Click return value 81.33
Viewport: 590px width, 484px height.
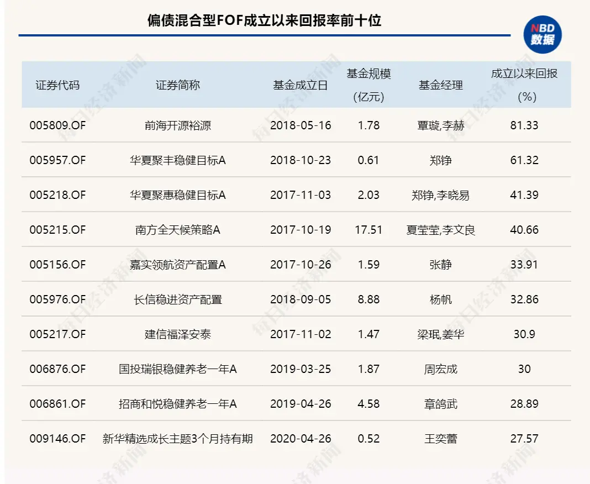pos(524,125)
